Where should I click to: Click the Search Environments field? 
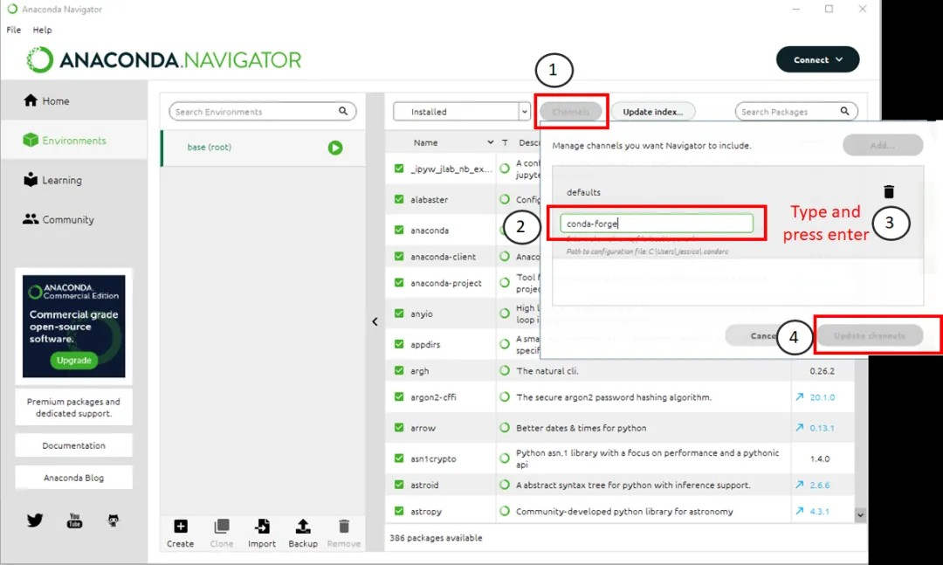[x=262, y=111]
